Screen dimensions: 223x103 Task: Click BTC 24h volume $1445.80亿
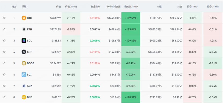point(114,18)
